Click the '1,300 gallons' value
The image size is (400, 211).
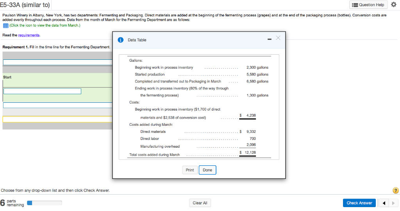[x=257, y=95]
